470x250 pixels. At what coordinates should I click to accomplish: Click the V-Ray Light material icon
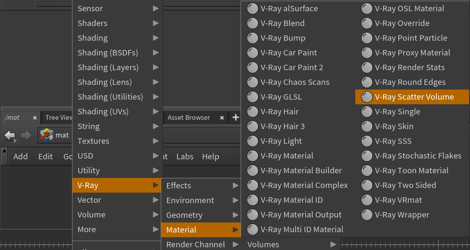click(253, 141)
